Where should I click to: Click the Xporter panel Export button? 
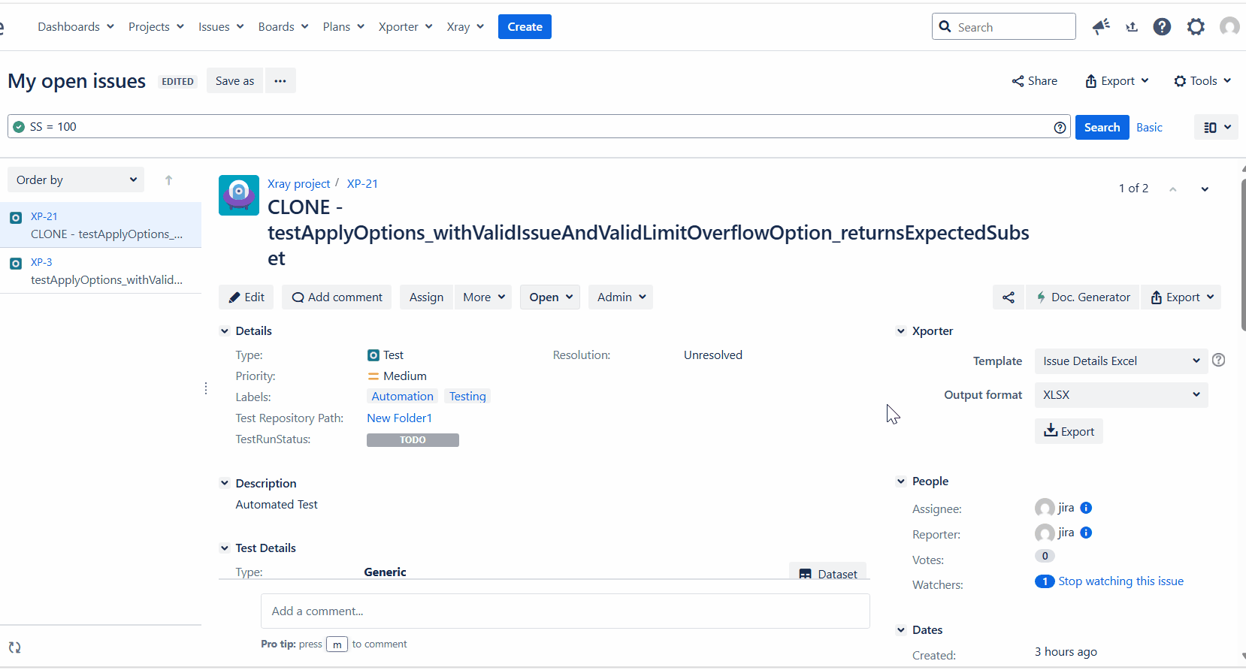click(x=1069, y=431)
